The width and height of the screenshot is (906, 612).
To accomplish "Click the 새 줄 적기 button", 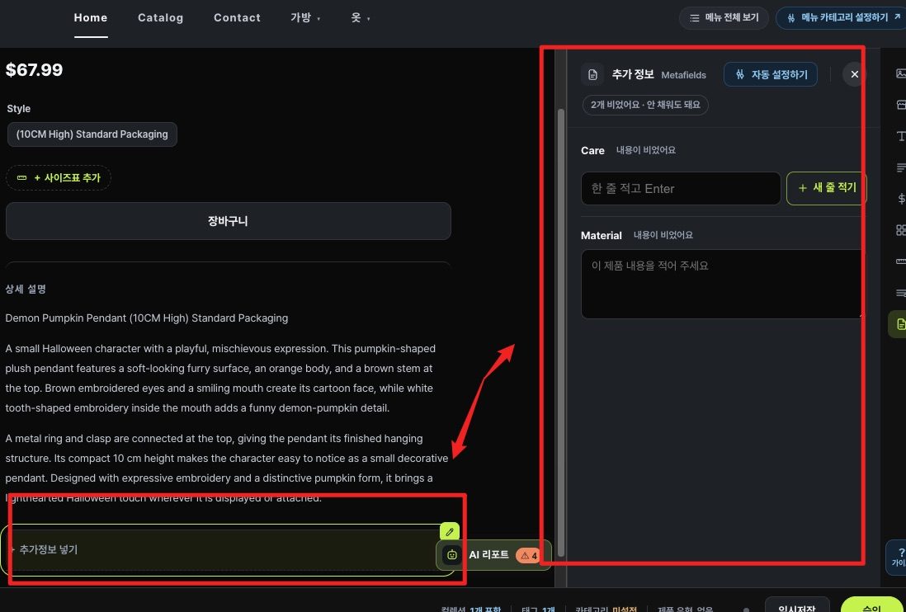I will [x=826, y=188].
